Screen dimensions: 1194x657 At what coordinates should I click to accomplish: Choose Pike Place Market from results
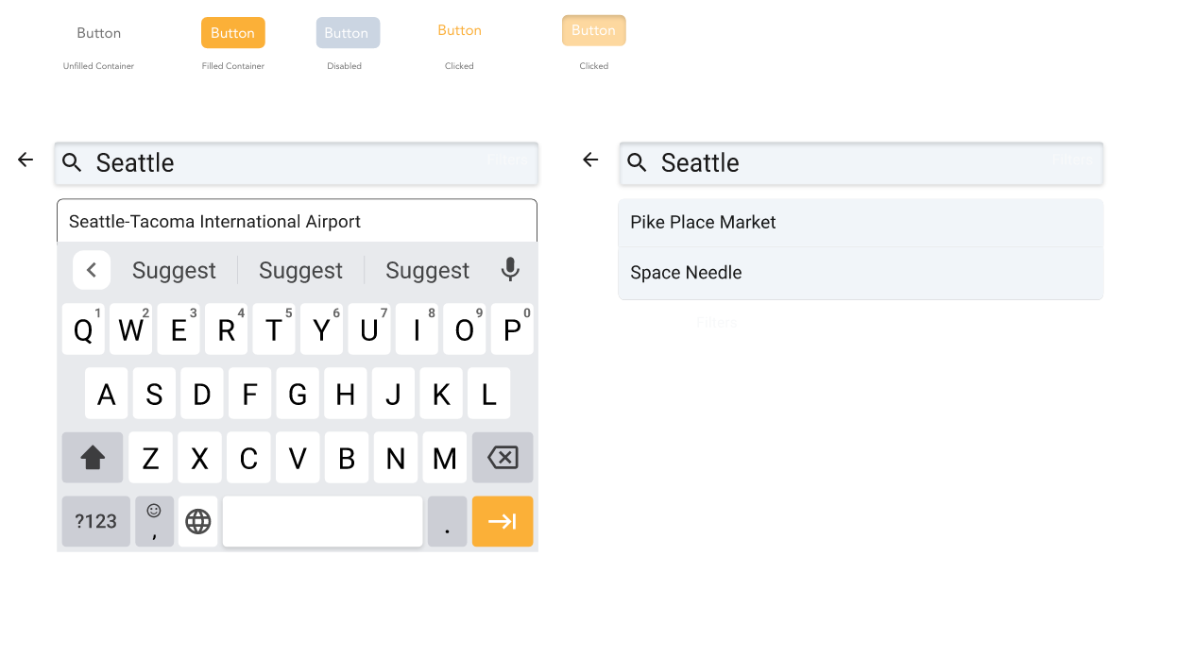pyautogui.click(x=861, y=223)
